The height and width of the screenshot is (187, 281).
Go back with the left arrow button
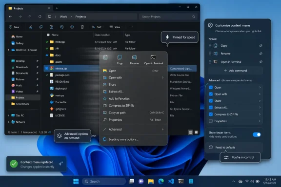click(x=10, y=17)
